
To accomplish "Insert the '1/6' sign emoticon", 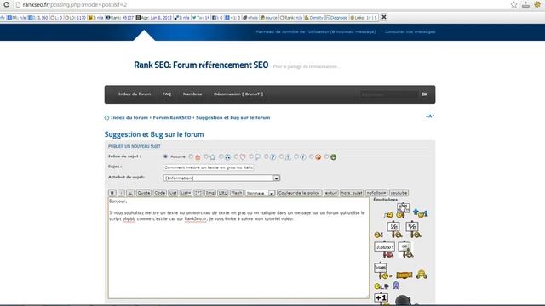I will (394, 229).
